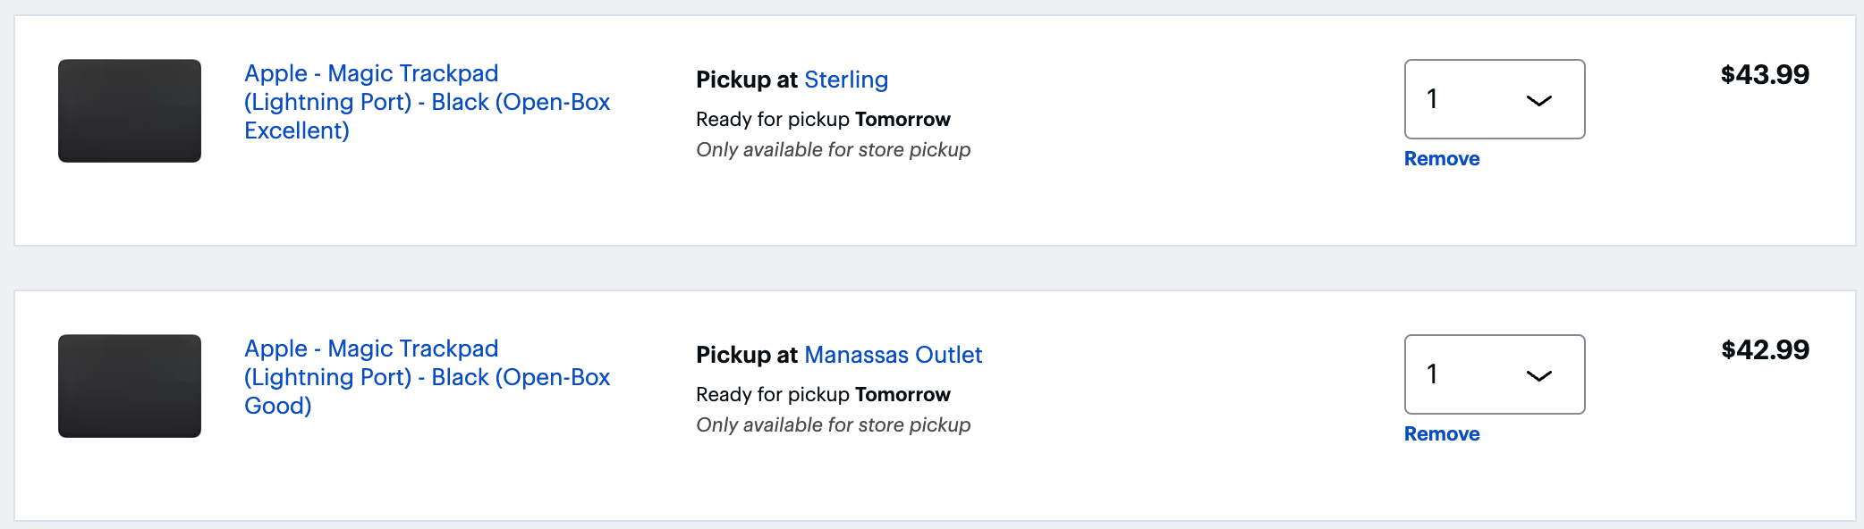Click "Only available for store pickup" under Sterling
Image resolution: width=1864 pixels, height=529 pixels.
[x=833, y=150]
